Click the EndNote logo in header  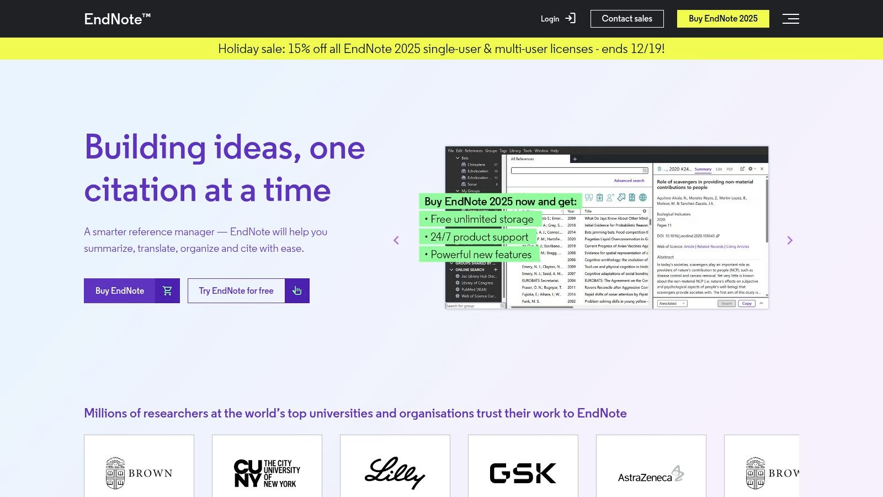pyautogui.click(x=117, y=19)
